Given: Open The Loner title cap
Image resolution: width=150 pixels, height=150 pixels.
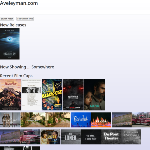Looking at the screenshot, I should (71, 137).
